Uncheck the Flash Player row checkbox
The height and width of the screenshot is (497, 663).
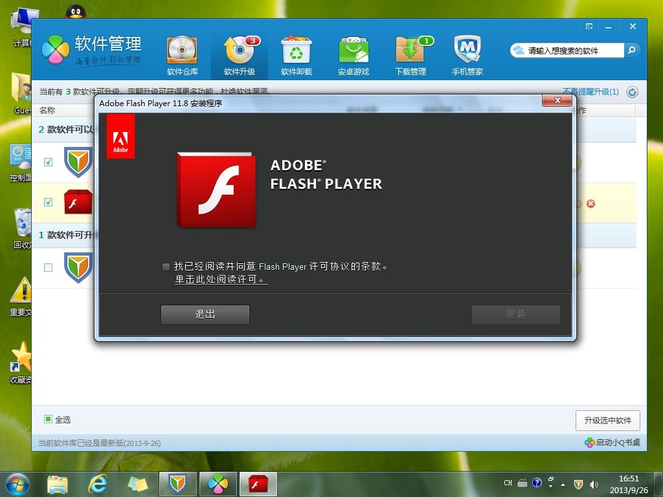[x=48, y=202]
